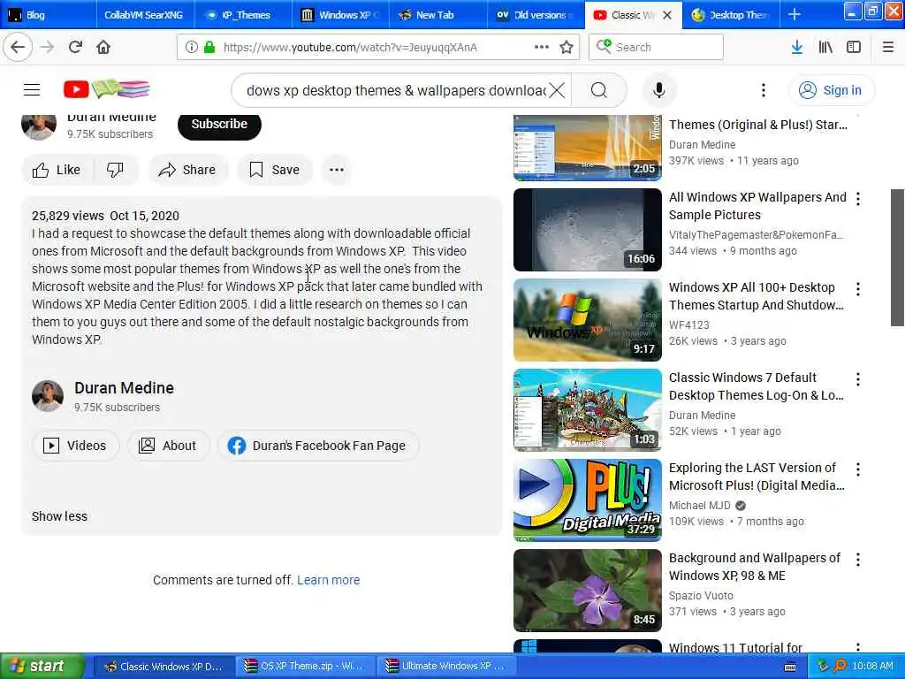Open the browser home page
The height and width of the screenshot is (679, 905).
(103, 47)
